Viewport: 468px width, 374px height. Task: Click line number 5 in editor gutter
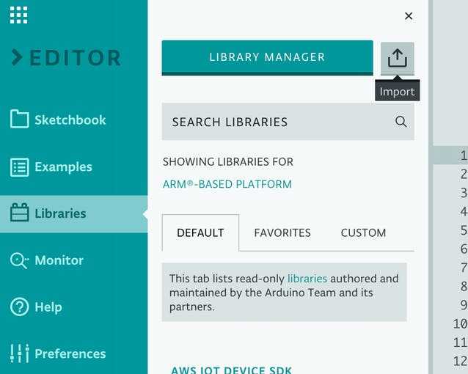(x=462, y=230)
